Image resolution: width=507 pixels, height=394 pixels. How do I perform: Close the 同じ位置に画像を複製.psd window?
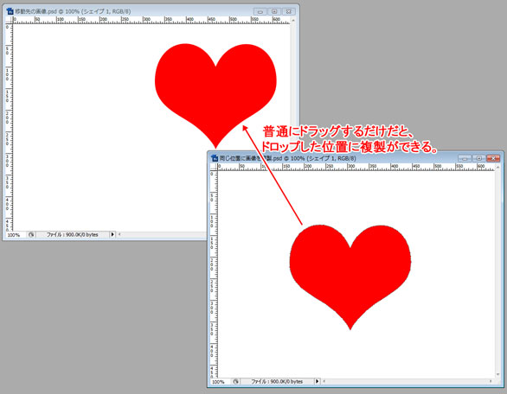coord(493,158)
